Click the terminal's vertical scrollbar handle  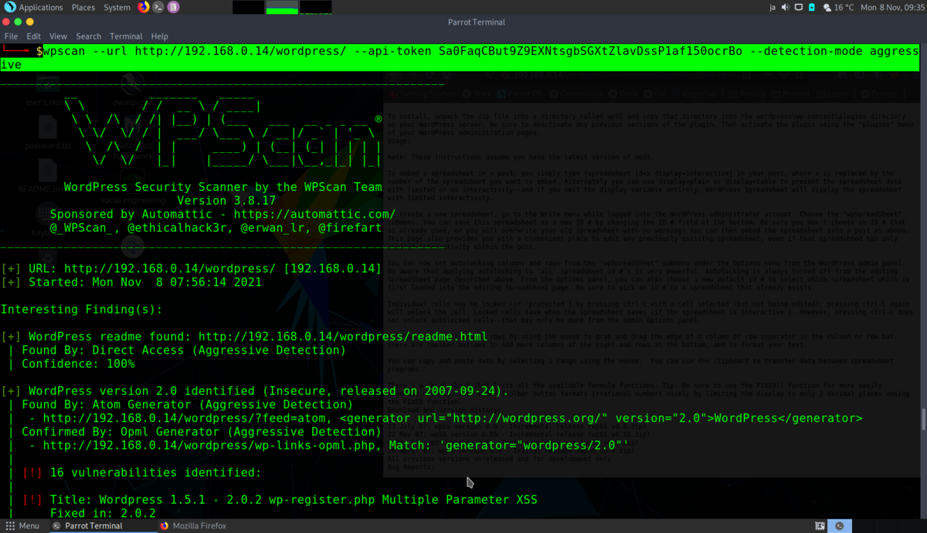[x=923, y=419]
